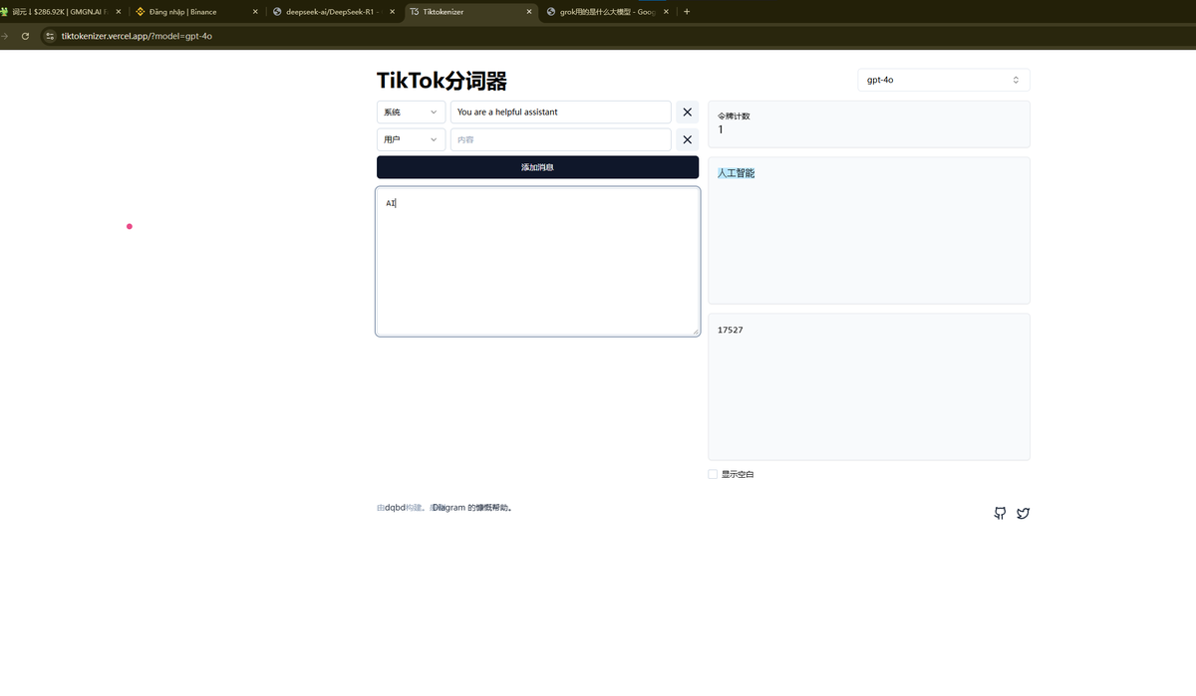The width and height of the screenshot is (1196, 696).
Task: Click the 添加消息 add message button
Action: (x=537, y=166)
